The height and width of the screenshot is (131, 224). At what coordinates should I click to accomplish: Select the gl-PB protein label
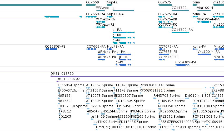[123, 57]
